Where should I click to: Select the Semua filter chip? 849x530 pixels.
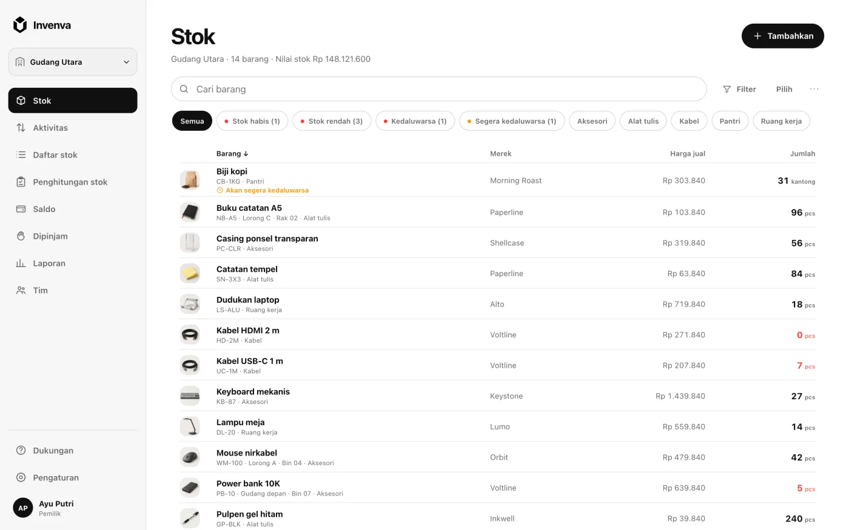[192, 121]
